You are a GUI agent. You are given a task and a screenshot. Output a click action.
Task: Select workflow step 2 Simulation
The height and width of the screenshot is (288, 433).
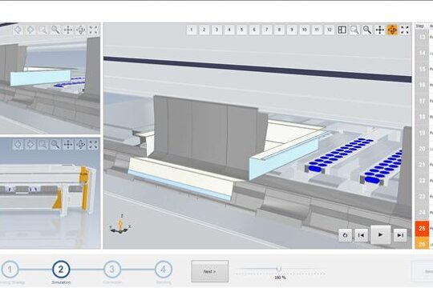(x=61, y=270)
